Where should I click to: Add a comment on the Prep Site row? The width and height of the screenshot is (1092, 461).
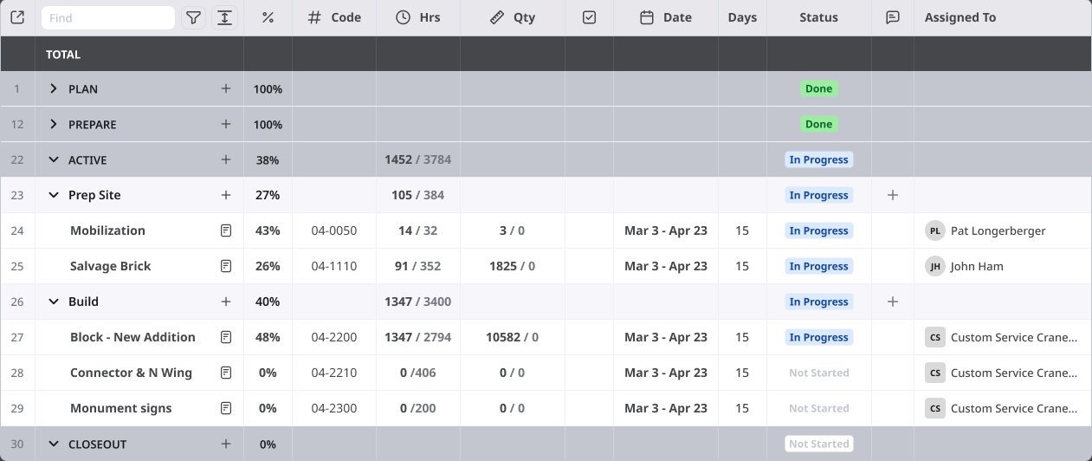(893, 195)
